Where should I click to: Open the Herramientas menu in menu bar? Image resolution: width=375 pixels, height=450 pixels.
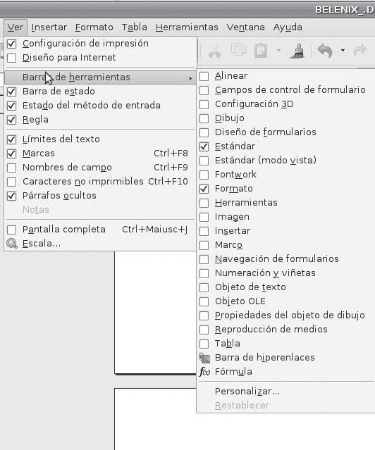(x=187, y=27)
